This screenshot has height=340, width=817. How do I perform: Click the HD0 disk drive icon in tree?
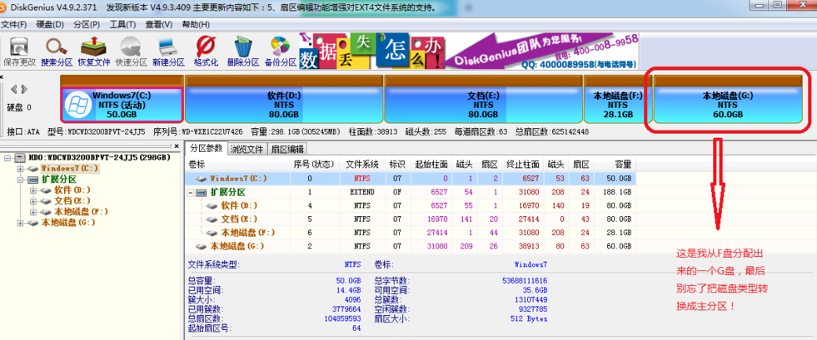(x=20, y=157)
